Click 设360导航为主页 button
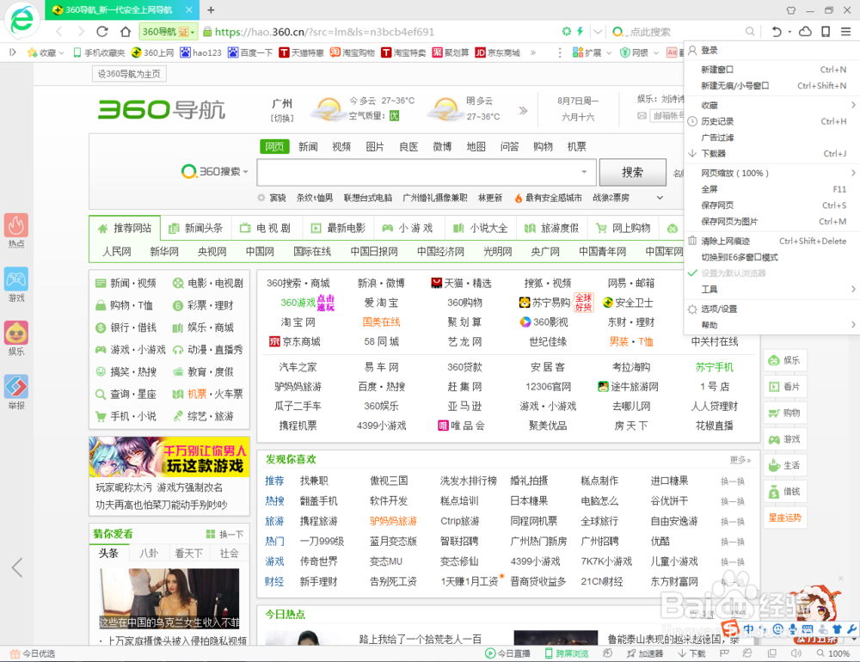This screenshot has height=662, width=860. [x=129, y=74]
